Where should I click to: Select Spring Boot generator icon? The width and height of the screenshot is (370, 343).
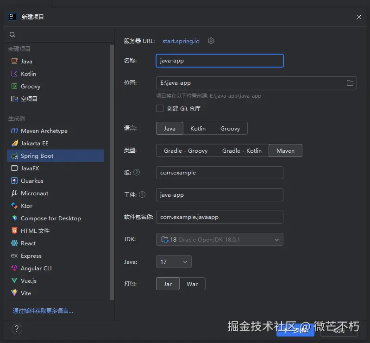click(15, 156)
